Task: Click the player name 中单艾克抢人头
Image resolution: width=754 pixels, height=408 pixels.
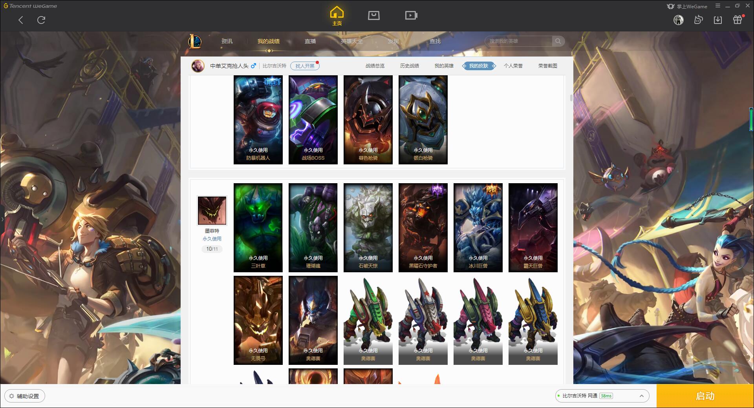Action: 229,66
